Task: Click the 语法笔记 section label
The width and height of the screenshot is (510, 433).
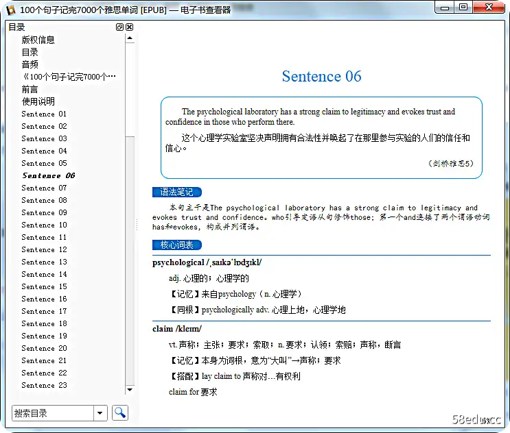Action: (x=177, y=192)
